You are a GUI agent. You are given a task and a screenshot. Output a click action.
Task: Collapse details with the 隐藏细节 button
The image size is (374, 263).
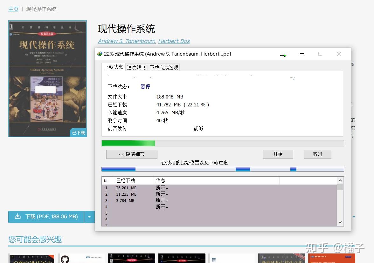pos(132,154)
